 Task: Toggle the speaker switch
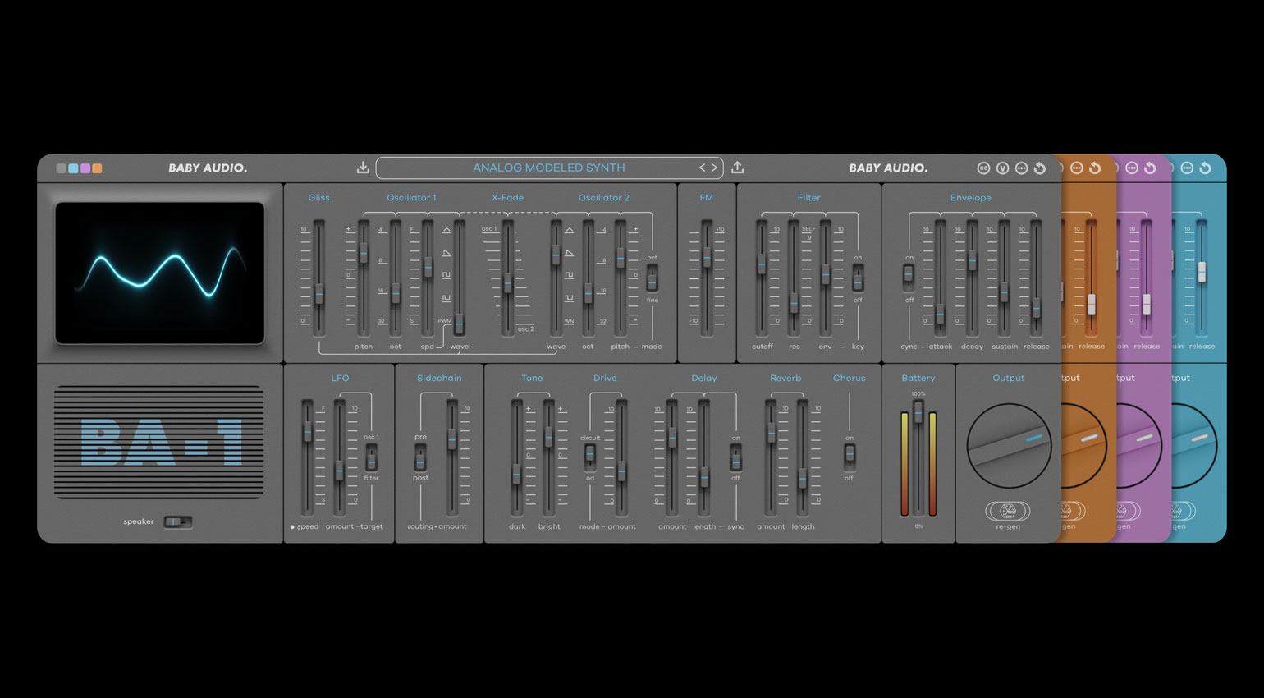pyautogui.click(x=180, y=522)
